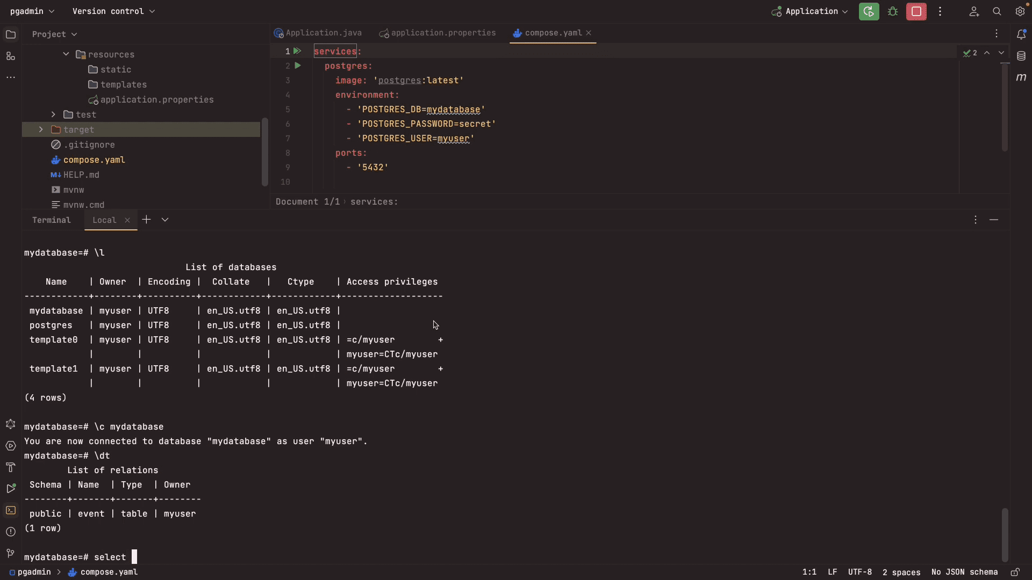Collapse the resources folder
The width and height of the screenshot is (1032, 580).
(x=66, y=54)
